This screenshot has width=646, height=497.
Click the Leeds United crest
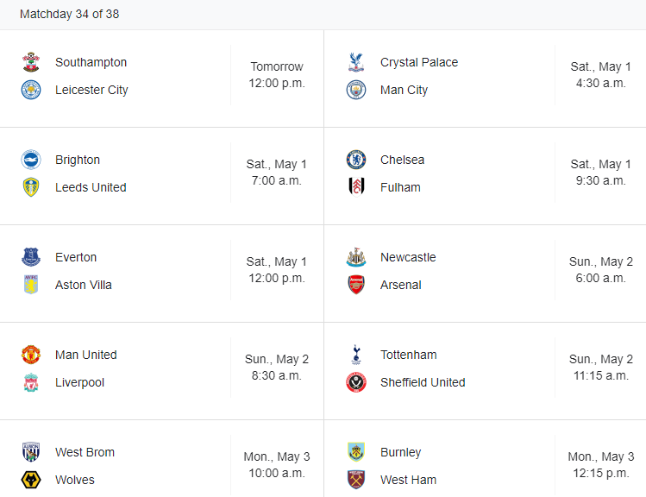[31, 187]
